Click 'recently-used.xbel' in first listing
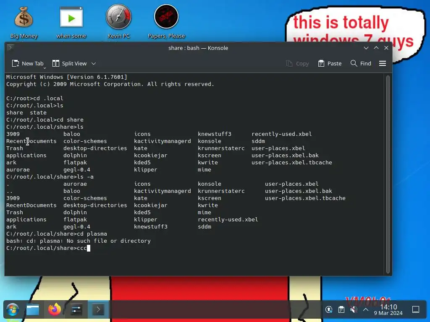Screen dimensions: 430x322 (x=282, y=134)
